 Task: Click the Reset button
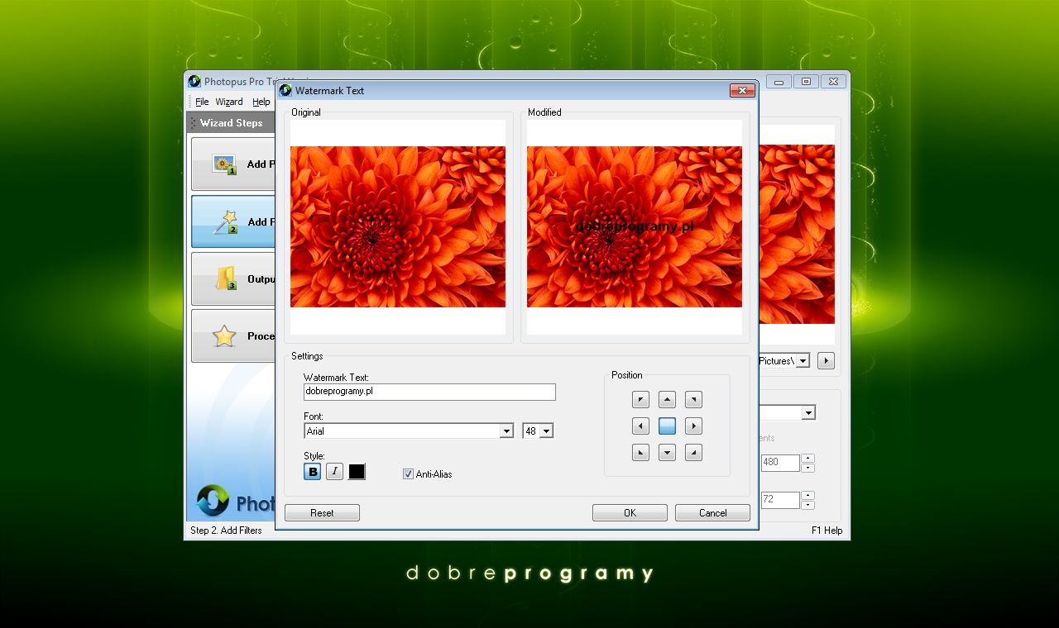[322, 513]
